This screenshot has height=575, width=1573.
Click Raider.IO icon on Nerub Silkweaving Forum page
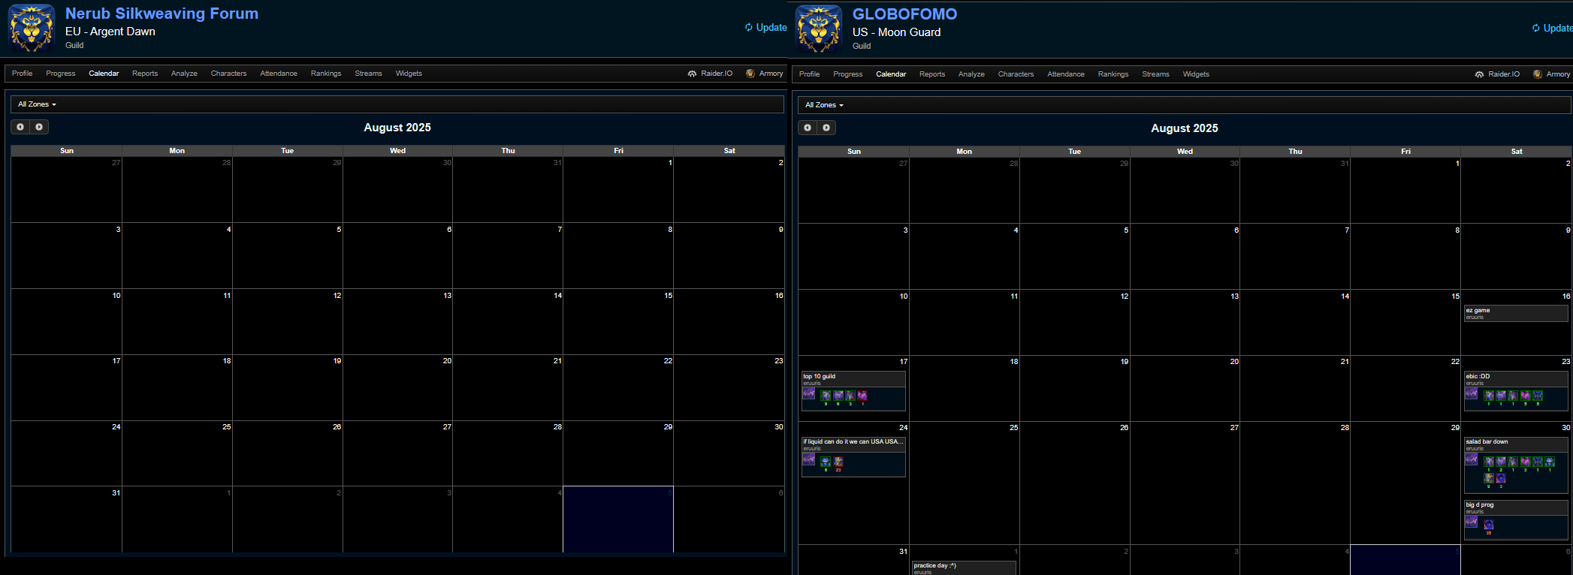click(x=692, y=74)
